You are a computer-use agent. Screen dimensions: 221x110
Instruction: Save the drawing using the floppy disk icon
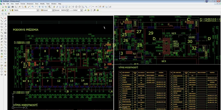pos(9,7)
